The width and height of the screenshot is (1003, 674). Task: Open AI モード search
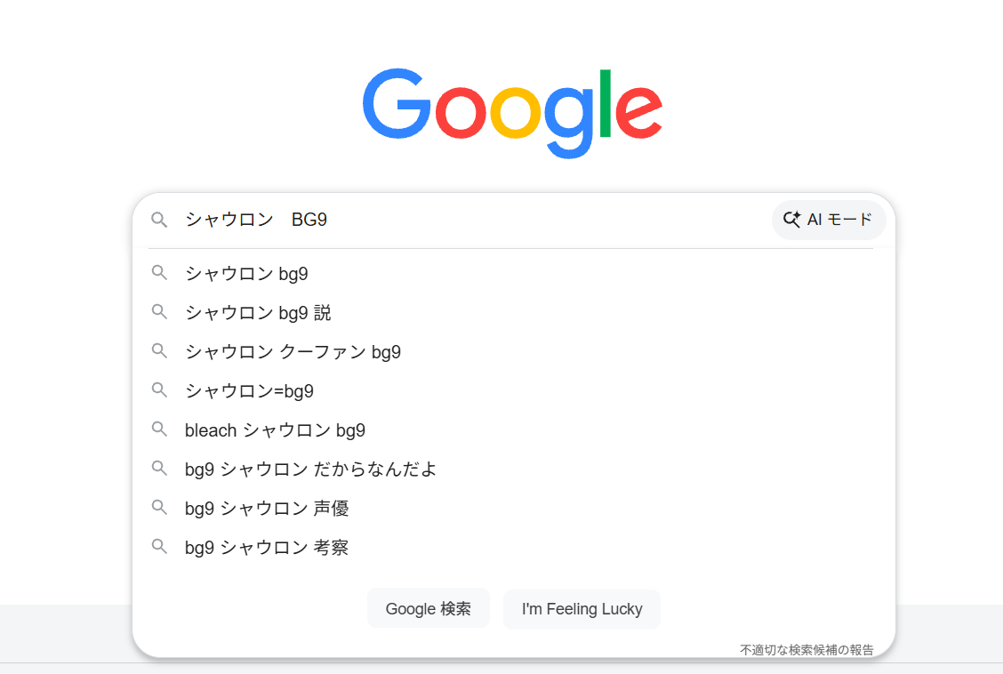[x=829, y=220]
